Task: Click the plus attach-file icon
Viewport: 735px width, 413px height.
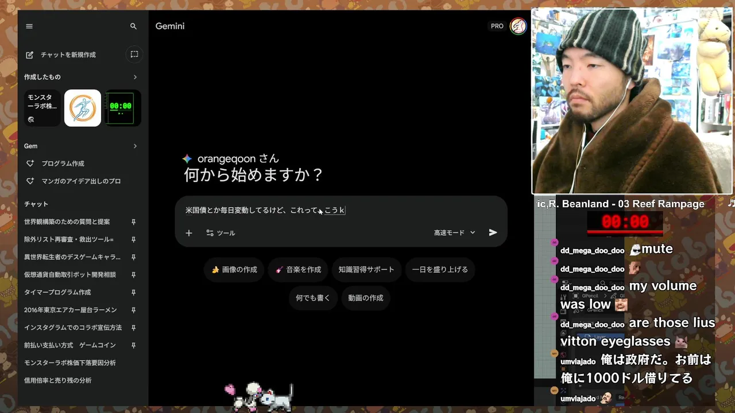Action: (x=189, y=233)
